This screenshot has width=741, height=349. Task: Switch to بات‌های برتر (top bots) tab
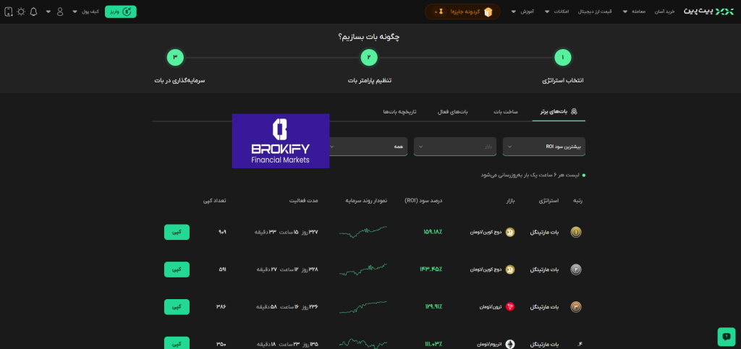point(559,112)
